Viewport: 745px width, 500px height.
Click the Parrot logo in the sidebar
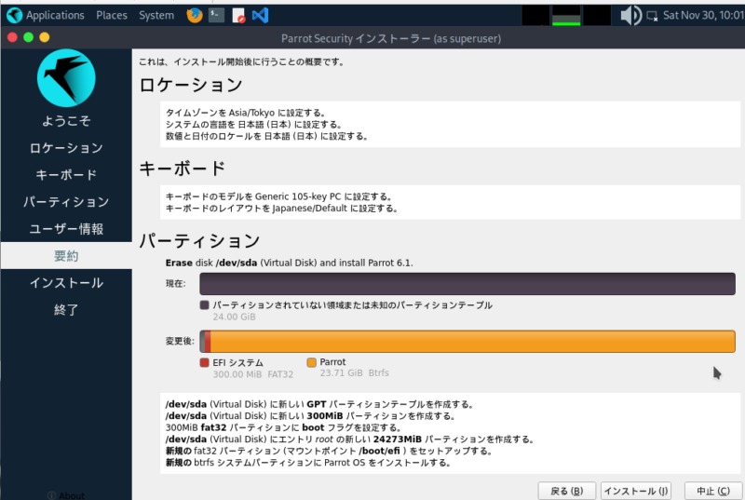[x=66, y=76]
